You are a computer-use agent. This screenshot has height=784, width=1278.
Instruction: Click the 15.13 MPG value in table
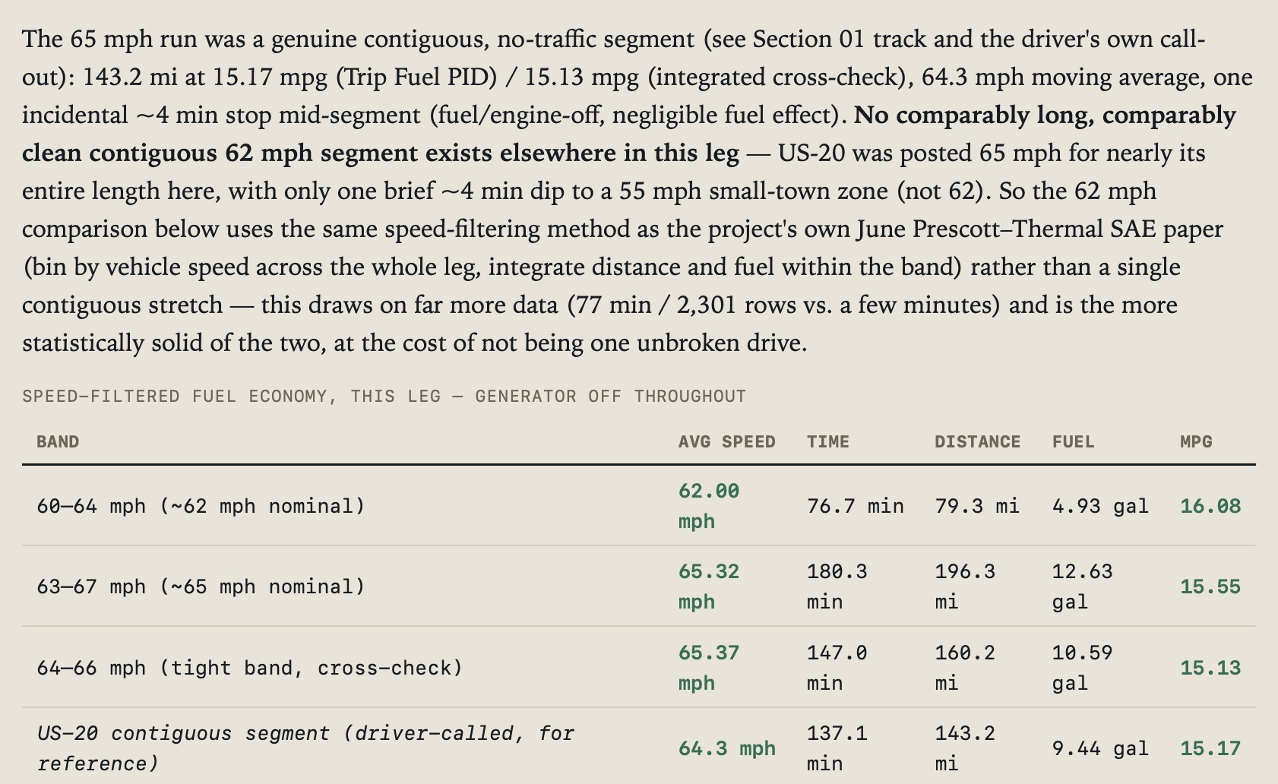click(x=1210, y=668)
